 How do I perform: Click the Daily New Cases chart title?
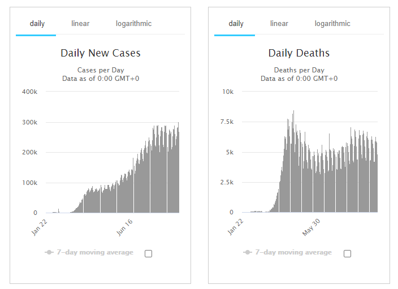point(101,54)
